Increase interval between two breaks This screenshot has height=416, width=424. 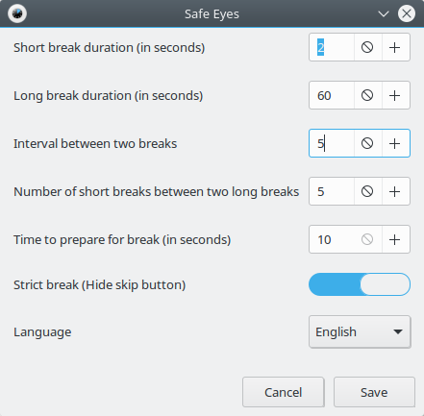click(x=395, y=143)
